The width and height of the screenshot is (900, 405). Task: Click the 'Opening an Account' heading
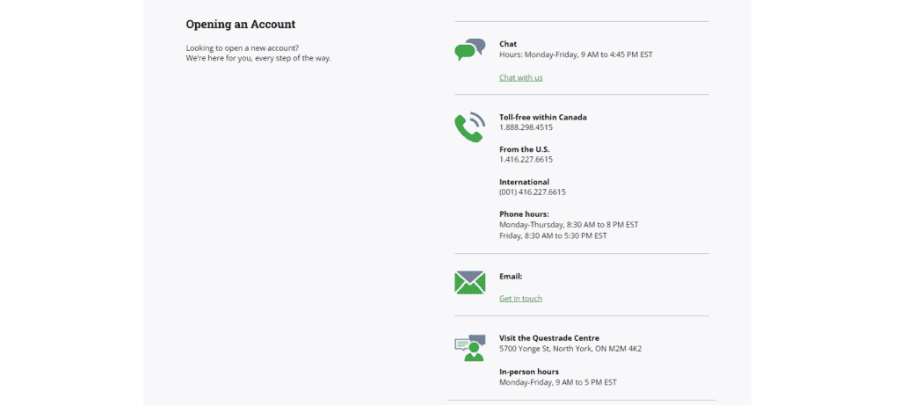pos(240,25)
